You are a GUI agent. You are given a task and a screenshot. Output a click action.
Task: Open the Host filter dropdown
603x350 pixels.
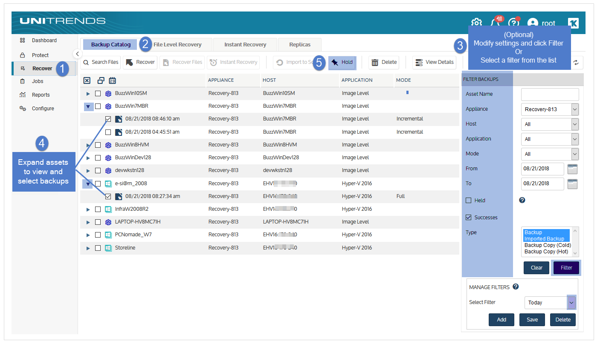click(x=550, y=124)
